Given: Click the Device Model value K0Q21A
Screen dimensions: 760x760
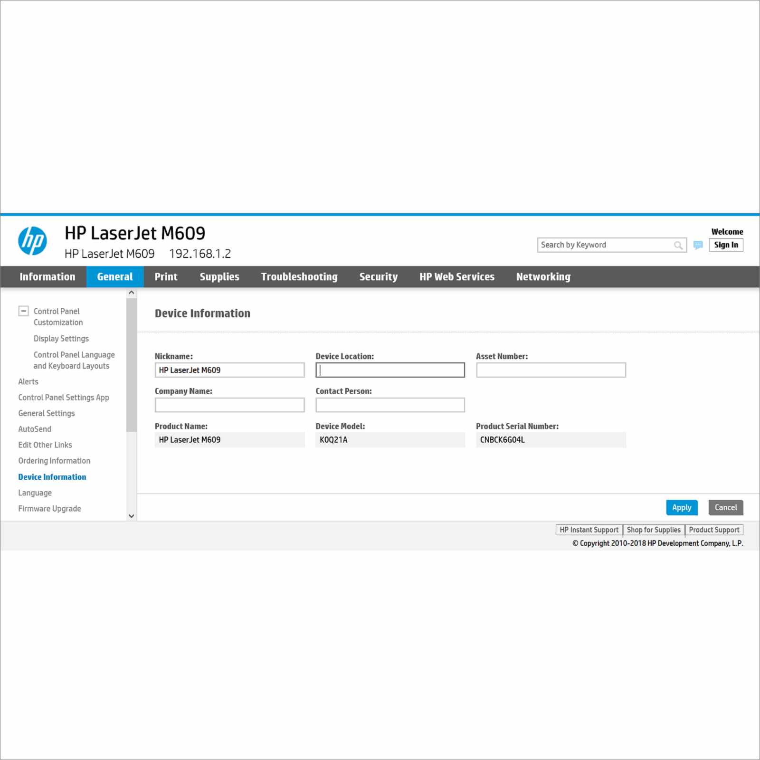Looking at the screenshot, I should 333,440.
